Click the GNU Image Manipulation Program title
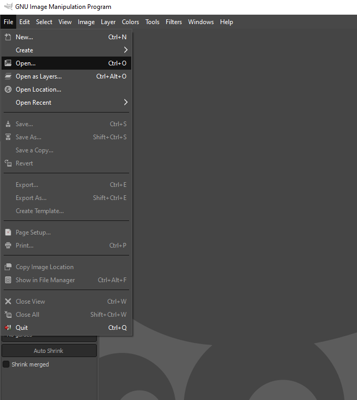This screenshot has width=357, height=400. coord(63,7)
